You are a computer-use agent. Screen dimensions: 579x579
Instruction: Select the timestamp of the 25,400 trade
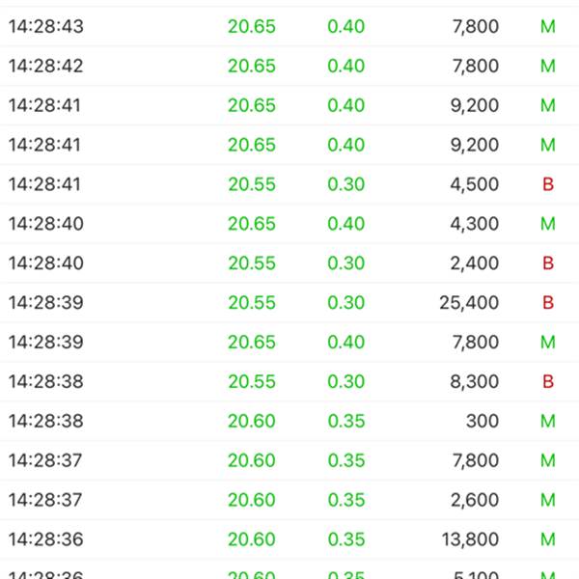coord(46,303)
